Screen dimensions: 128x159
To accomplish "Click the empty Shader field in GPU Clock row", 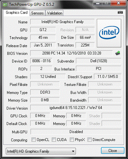I will (x=112, y=116).
